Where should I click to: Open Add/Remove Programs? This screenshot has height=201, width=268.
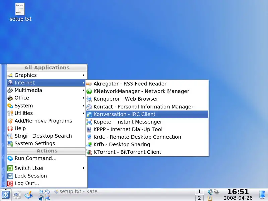click(47, 121)
